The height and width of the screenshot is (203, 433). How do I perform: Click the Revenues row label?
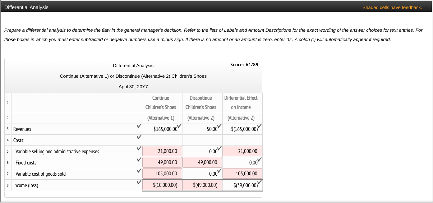(22, 129)
